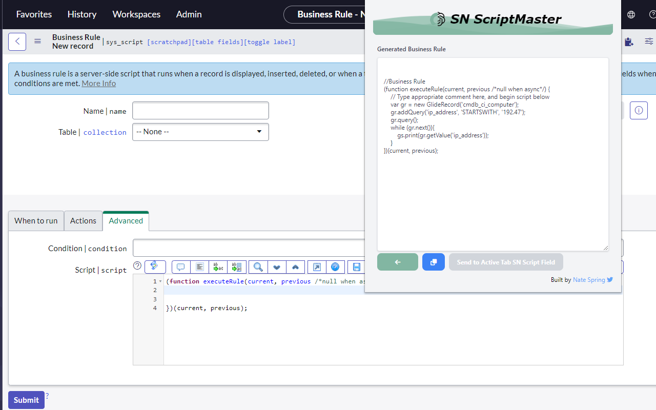This screenshot has width=656, height=410.
Task: Switch to the Actions tab
Action: coord(83,221)
